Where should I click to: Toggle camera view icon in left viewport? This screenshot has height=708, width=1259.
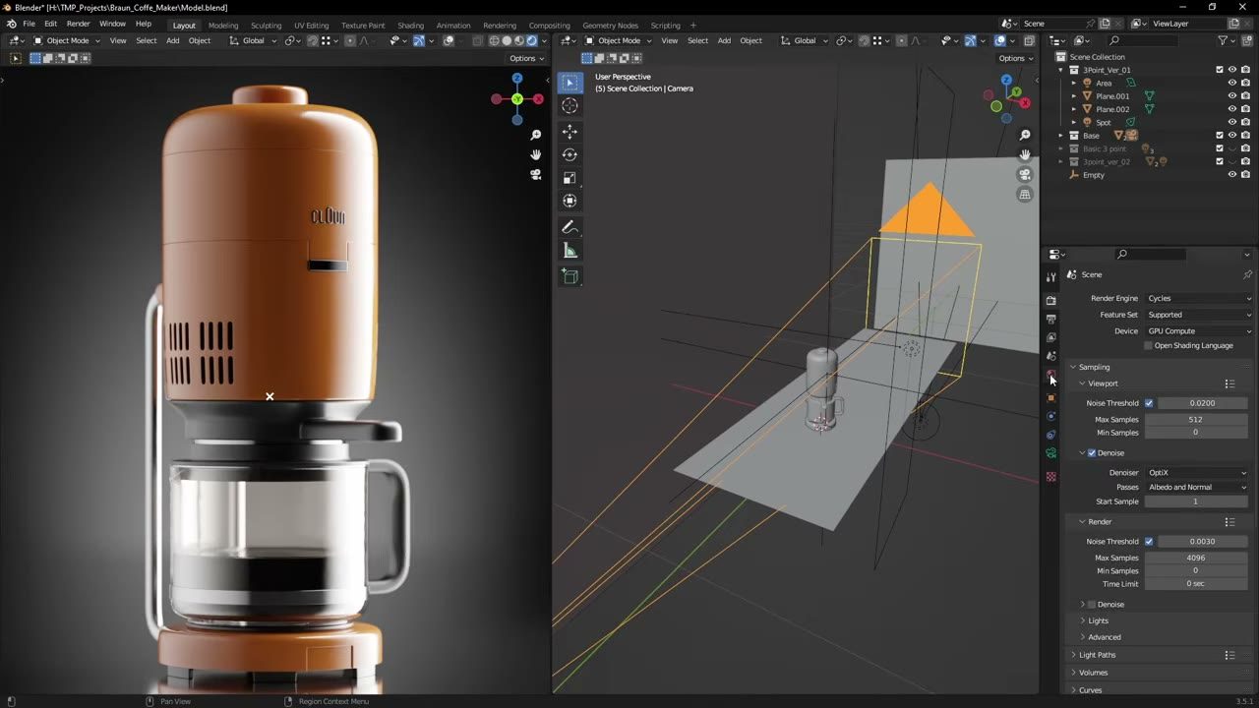(x=536, y=174)
